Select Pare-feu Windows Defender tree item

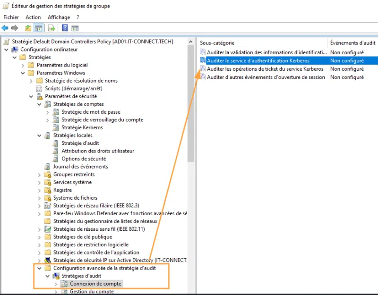point(120,213)
